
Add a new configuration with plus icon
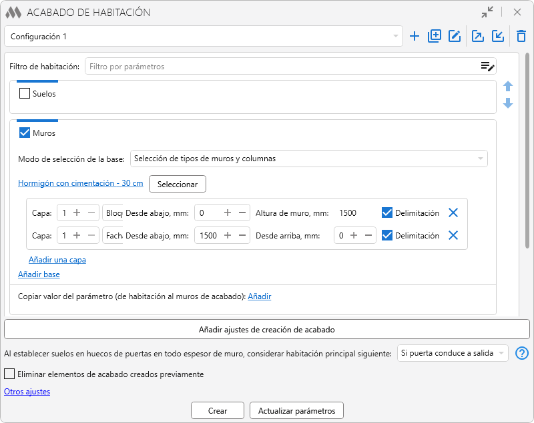pos(415,37)
